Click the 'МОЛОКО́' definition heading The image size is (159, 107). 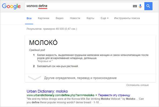pyautogui.click(x=43, y=42)
